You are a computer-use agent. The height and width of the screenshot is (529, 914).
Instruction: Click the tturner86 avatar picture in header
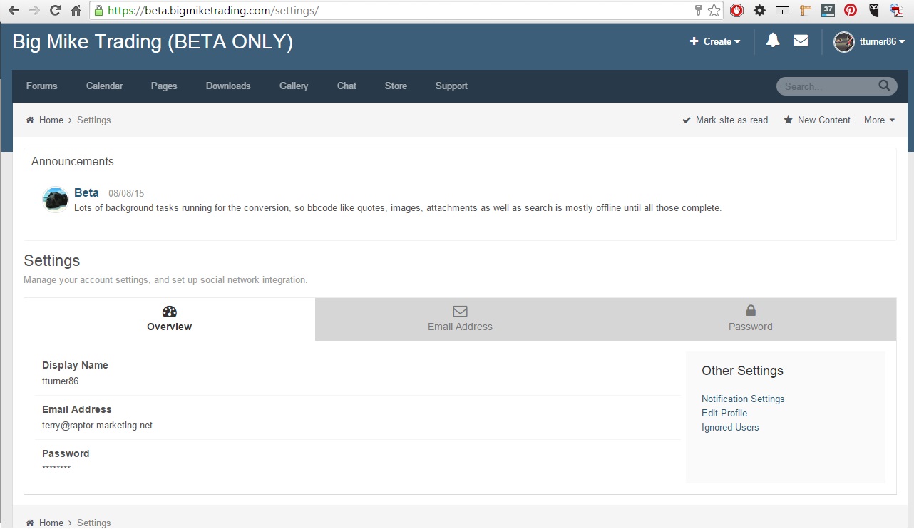point(844,42)
